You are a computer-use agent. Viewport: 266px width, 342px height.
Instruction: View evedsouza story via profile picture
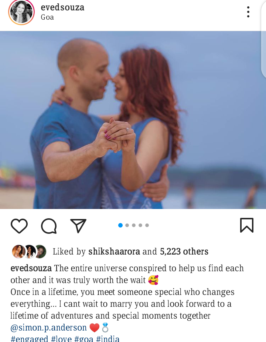[x=21, y=12]
